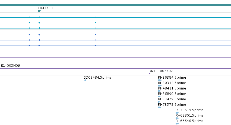The height and width of the screenshot is (125, 231).
Task: Click the DME1-007K07 clone label
Action: pyautogui.click(x=161, y=71)
